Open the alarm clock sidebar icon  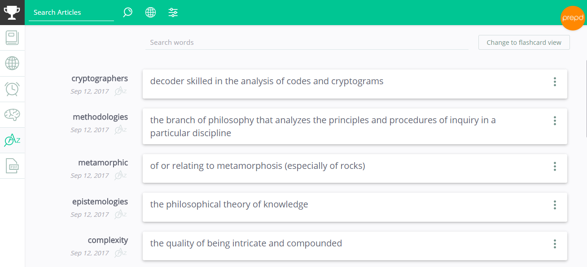12,89
